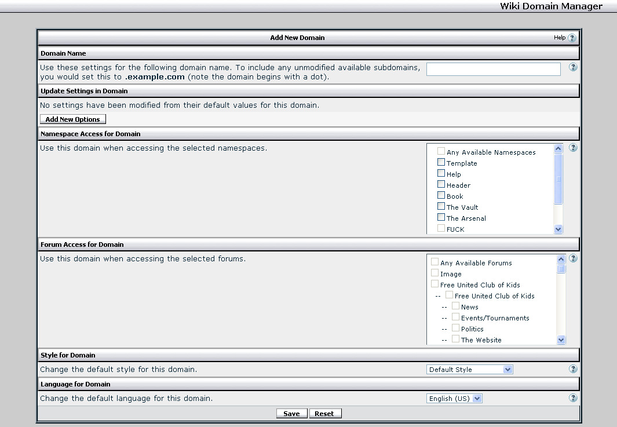The width and height of the screenshot is (617, 427).
Task: Click help icon next to Default Style
Action: pyautogui.click(x=573, y=369)
